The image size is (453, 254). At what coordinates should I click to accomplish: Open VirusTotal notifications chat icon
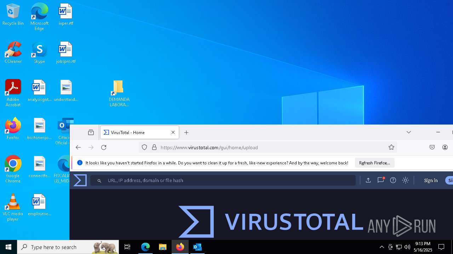(381, 180)
